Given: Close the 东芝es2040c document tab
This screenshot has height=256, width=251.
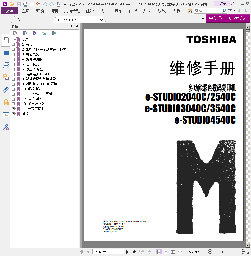Looking at the screenshot, I should pos(101,20).
